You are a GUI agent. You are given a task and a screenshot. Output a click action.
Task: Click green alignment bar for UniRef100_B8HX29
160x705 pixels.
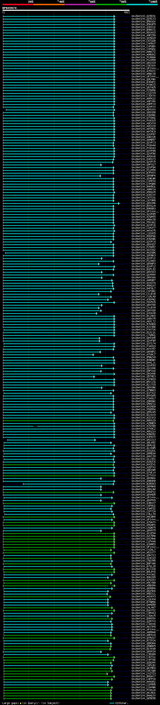[x=59, y=421]
